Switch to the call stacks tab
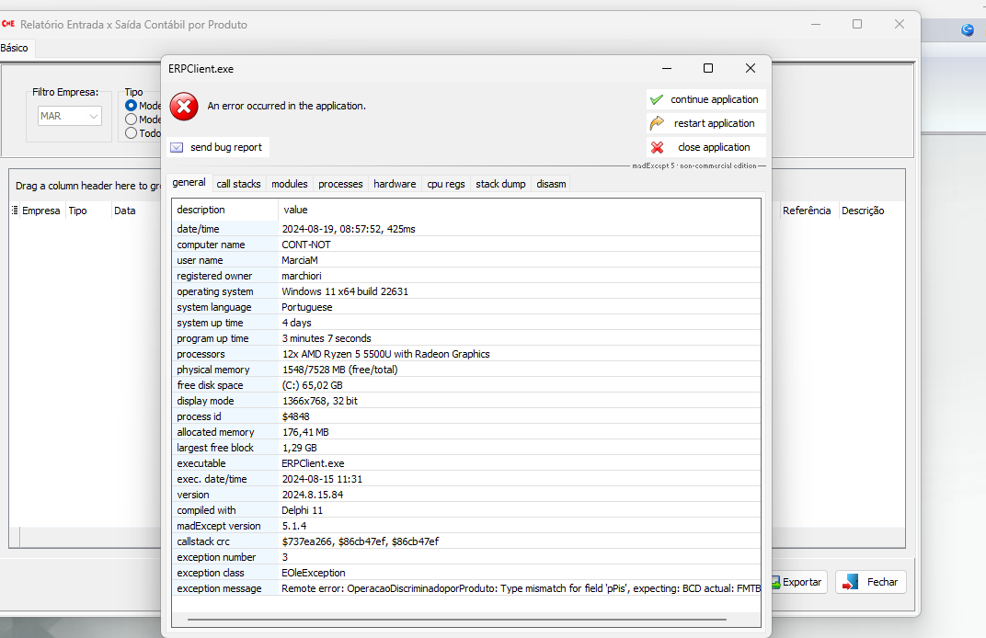This screenshot has width=986, height=638. (x=238, y=184)
